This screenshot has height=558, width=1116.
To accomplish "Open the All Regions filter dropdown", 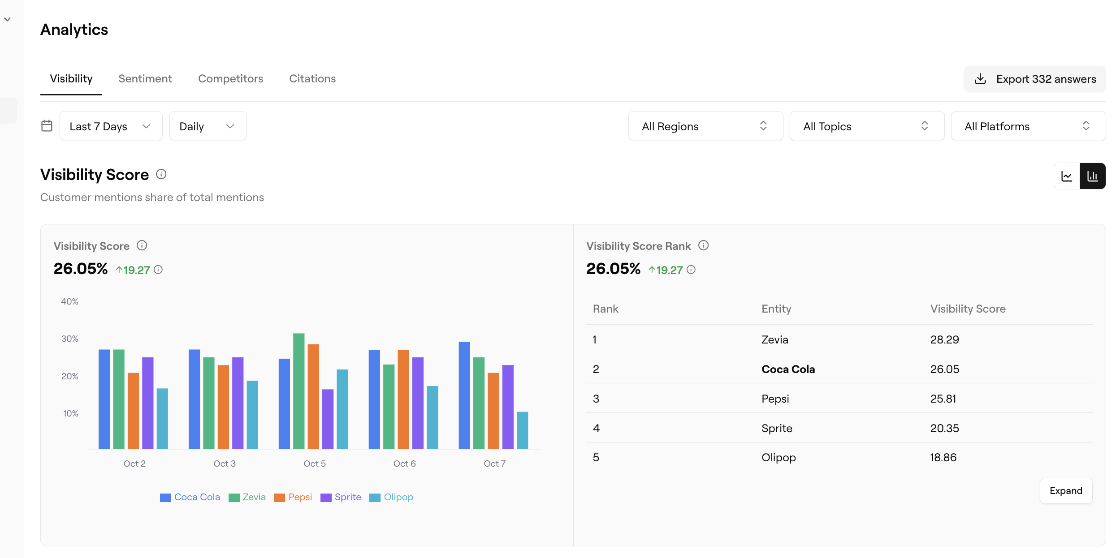I will [x=705, y=126].
